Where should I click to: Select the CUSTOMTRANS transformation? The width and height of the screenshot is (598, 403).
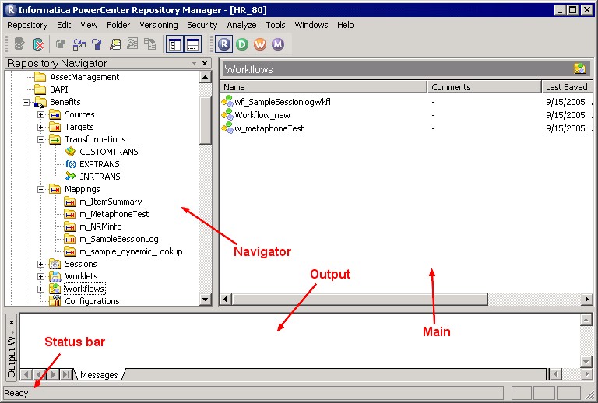[109, 152]
